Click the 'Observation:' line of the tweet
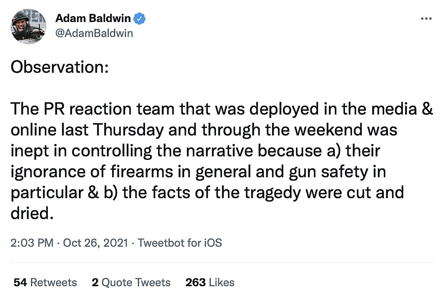Screen dimensions: 444x300 pyautogui.click(x=59, y=67)
